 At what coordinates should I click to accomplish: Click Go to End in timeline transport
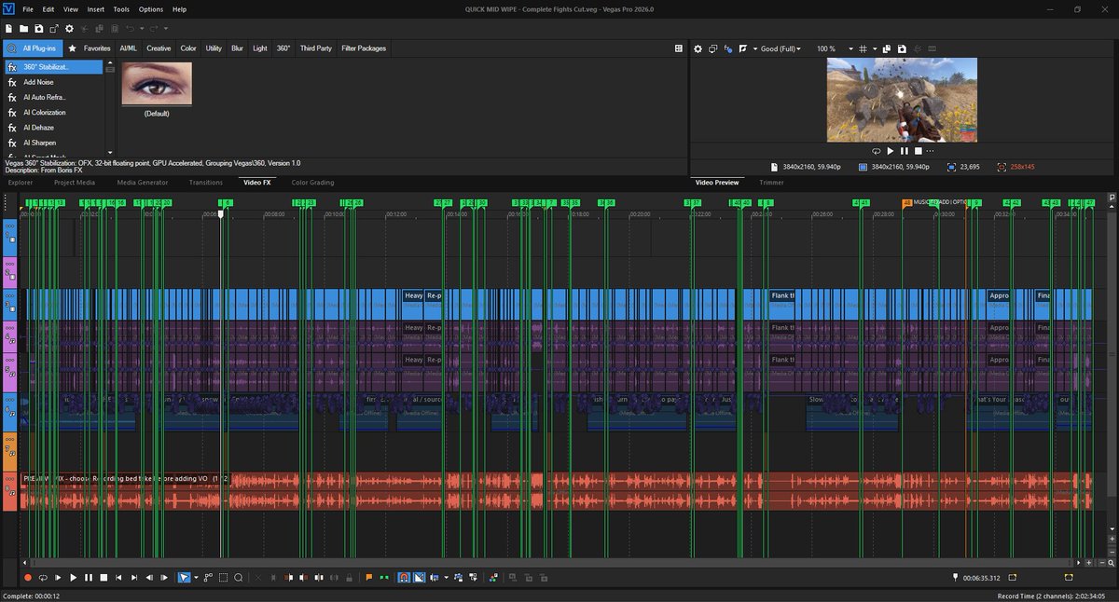click(133, 578)
